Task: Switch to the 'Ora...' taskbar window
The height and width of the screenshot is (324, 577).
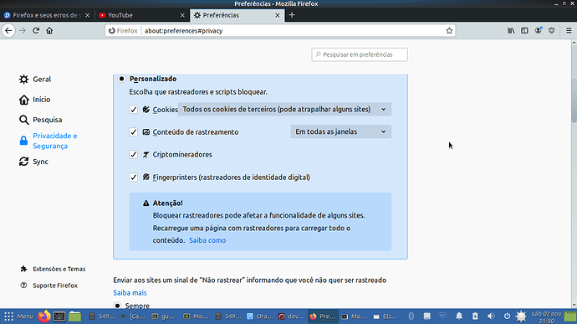Action: pos(260,316)
